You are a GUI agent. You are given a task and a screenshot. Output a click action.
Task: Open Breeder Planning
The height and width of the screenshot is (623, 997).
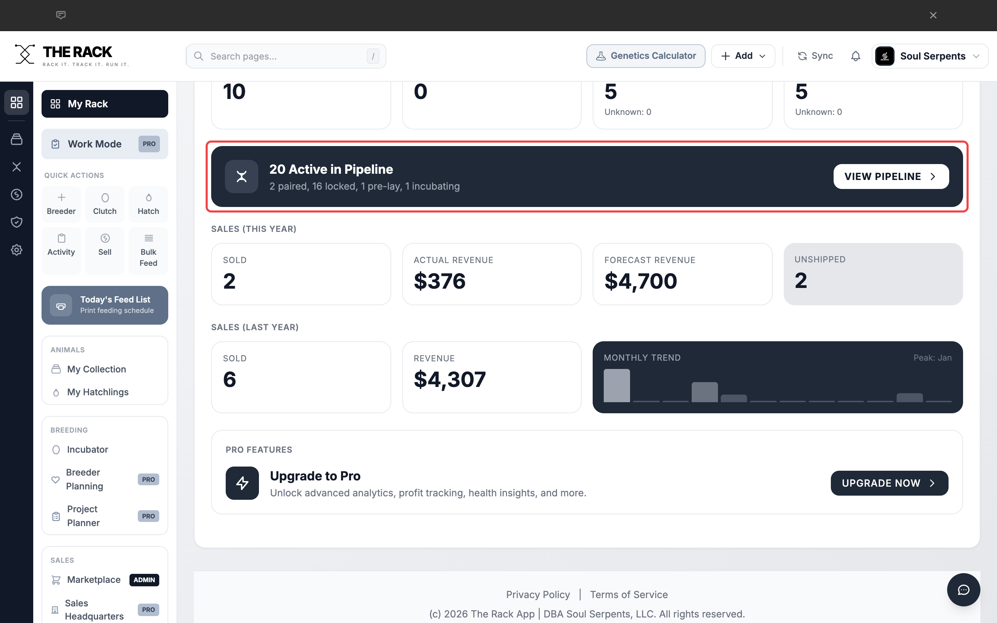105,479
